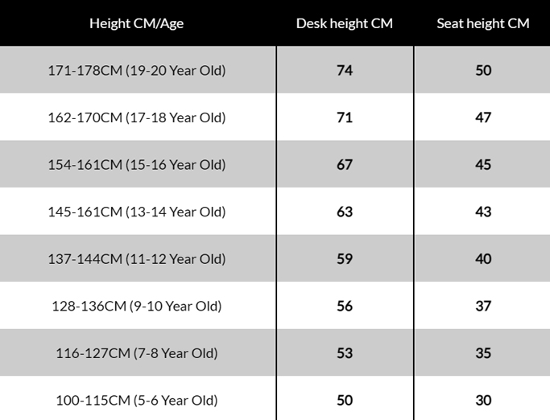Click desk height value 71

(345, 117)
